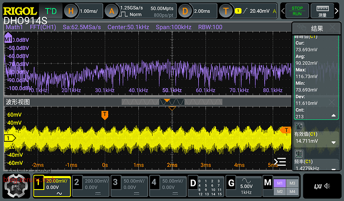The image size is (344, 201).
Task: Enable channel 3 at 50.00mV
Action: coord(130,187)
